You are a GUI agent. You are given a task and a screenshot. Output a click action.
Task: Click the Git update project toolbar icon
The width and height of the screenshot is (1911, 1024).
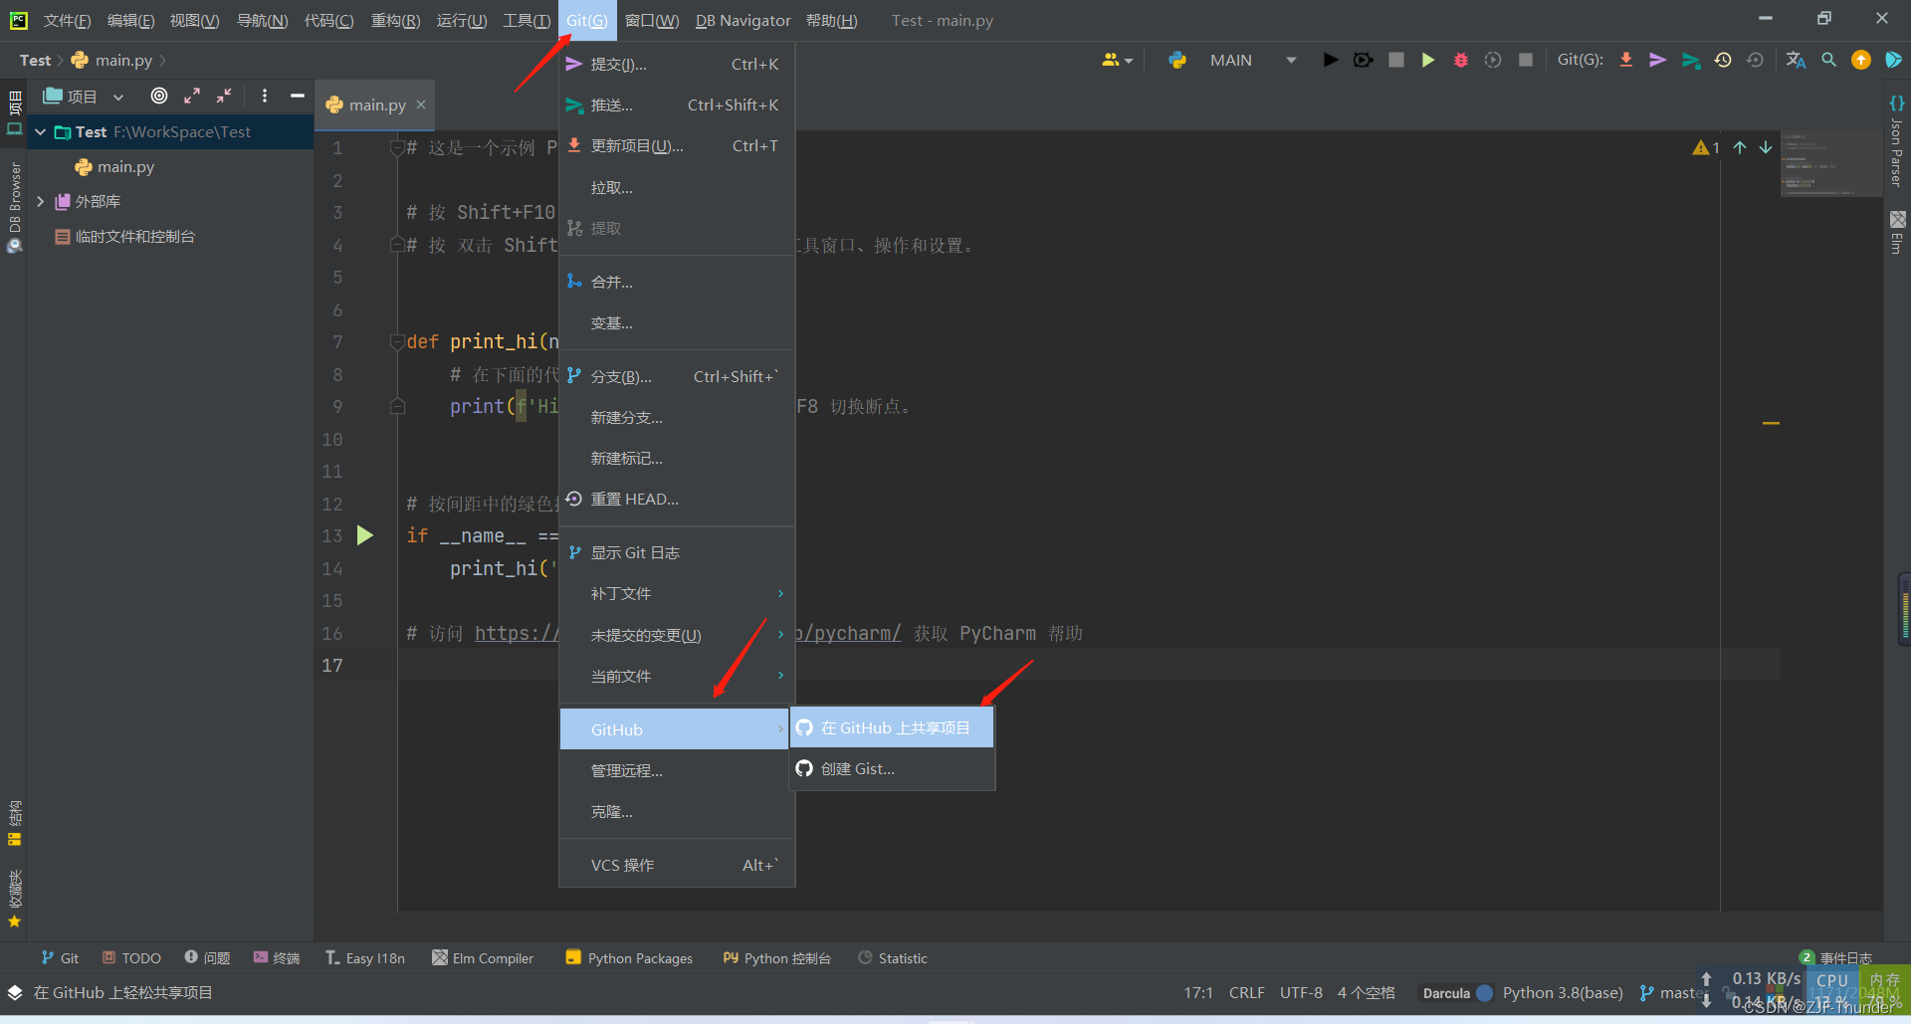pyautogui.click(x=1625, y=60)
